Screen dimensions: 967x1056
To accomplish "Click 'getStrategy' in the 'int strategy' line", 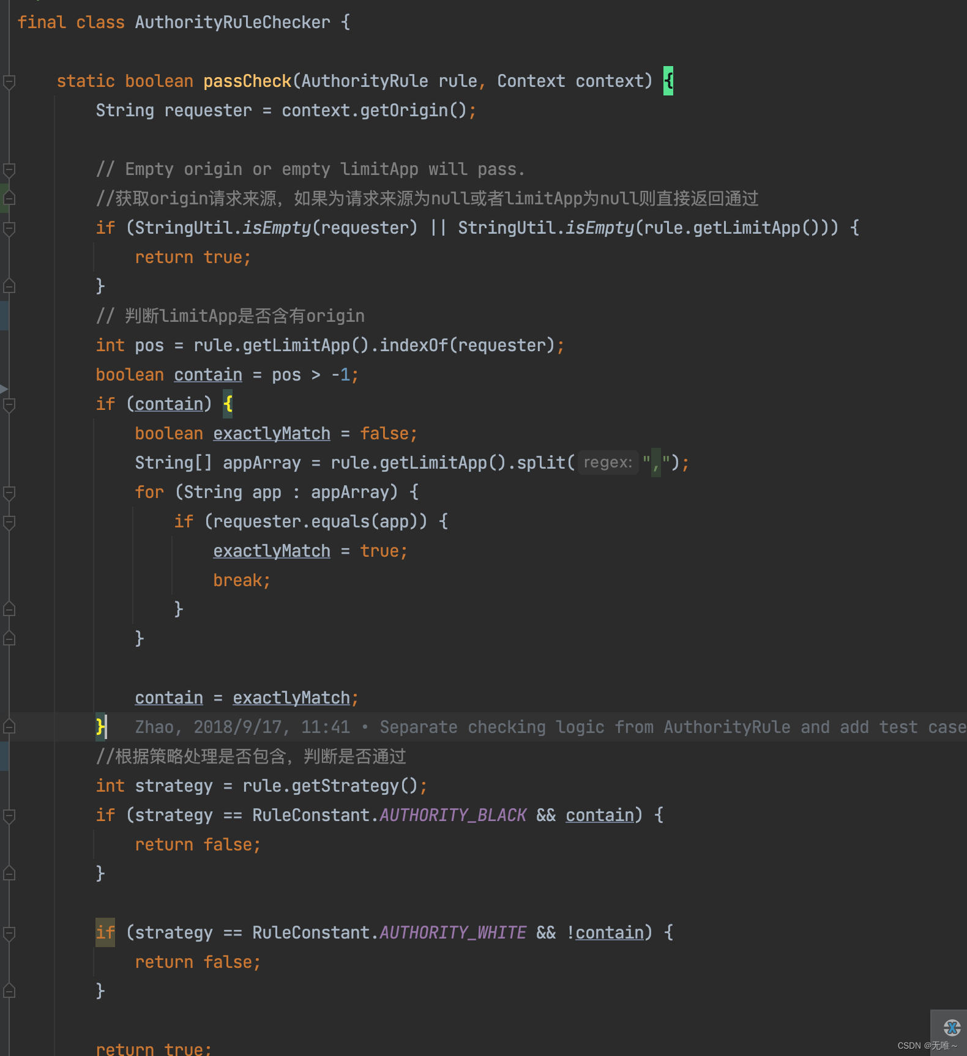I will coord(345,786).
